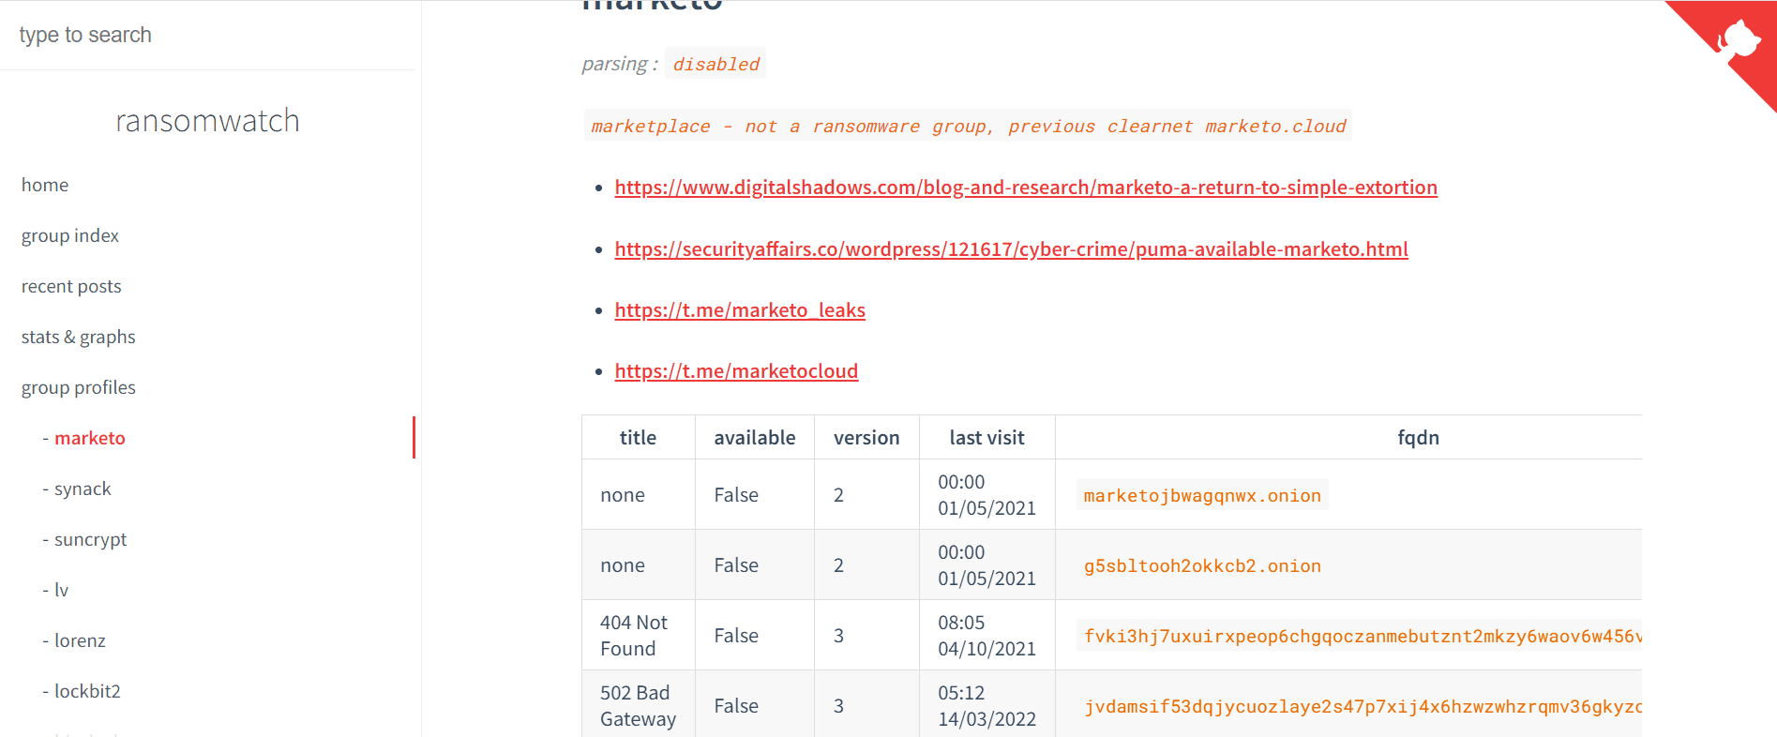Click version '2' in the marketojbwagqnwx.onion row
The height and width of the screenshot is (737, 1777).
pyautogui.click(x=838, y=495)
